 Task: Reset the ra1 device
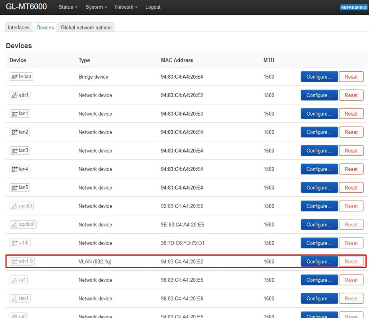tap(351, 280)
